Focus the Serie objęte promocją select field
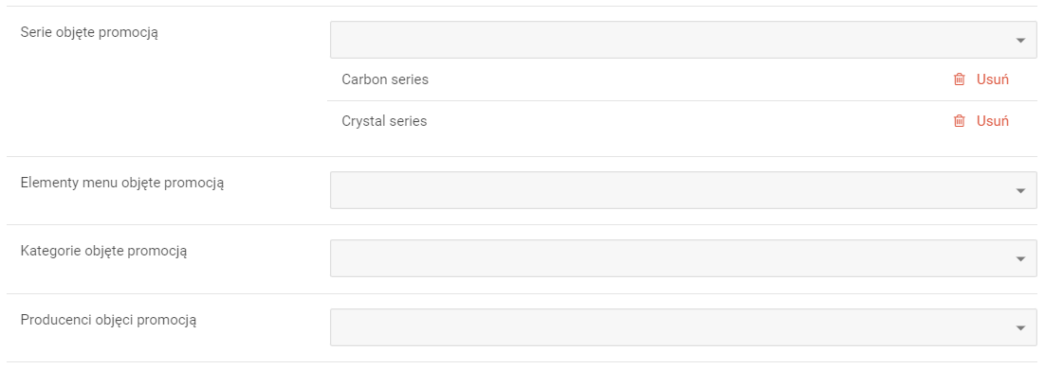Screen dimensions: 1045x369 tap(683, 40)
